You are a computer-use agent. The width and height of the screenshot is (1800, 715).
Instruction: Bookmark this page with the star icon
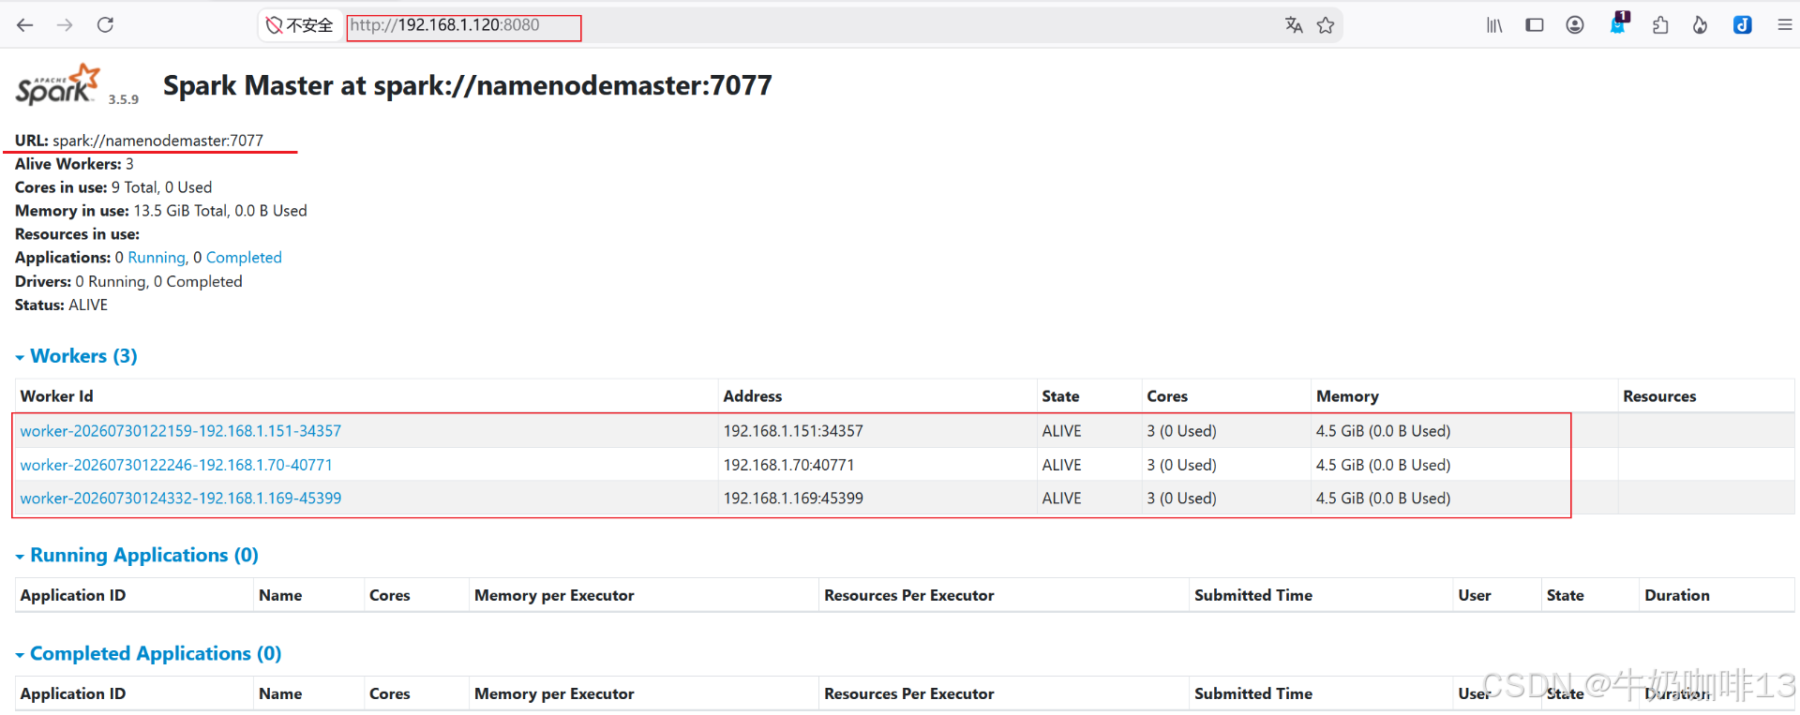[x=1326, y=25]
